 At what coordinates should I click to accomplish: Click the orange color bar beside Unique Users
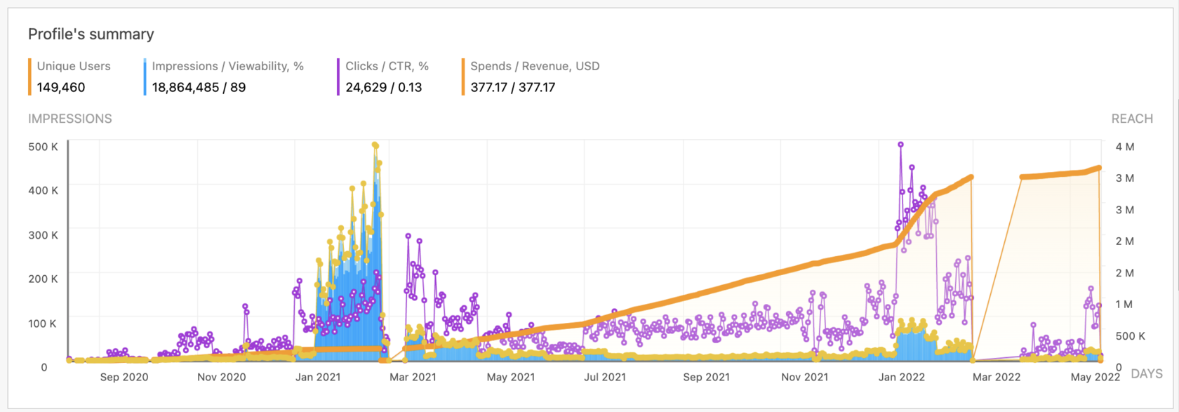pos(29,77)
